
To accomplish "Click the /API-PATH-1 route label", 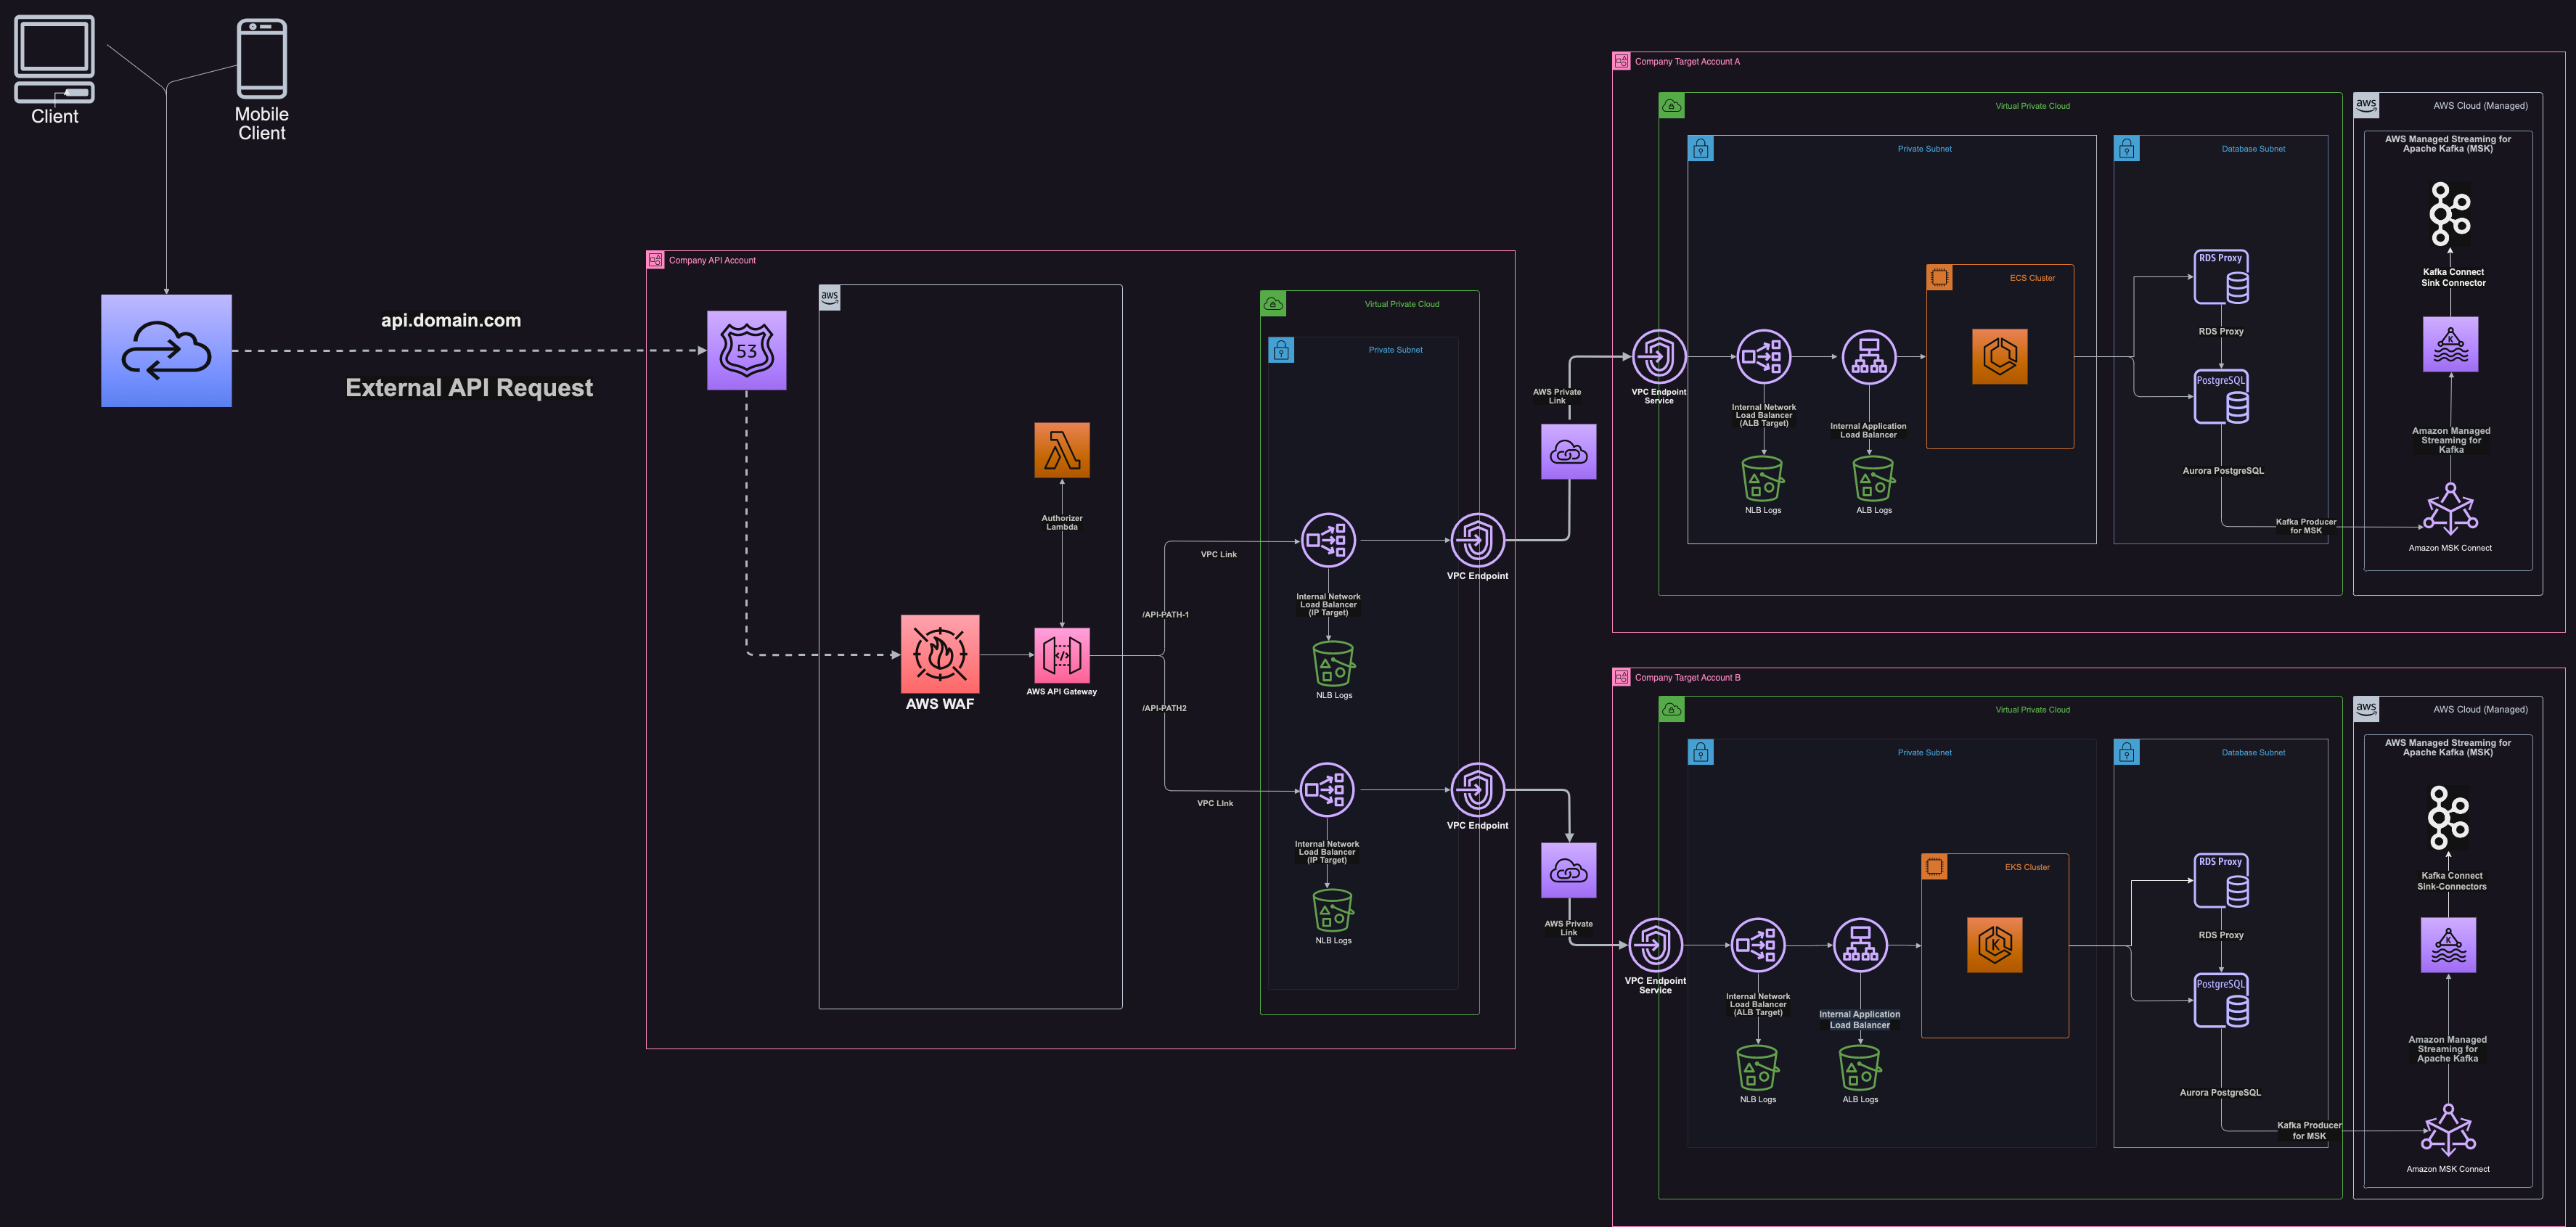I will pos(1165,615).
